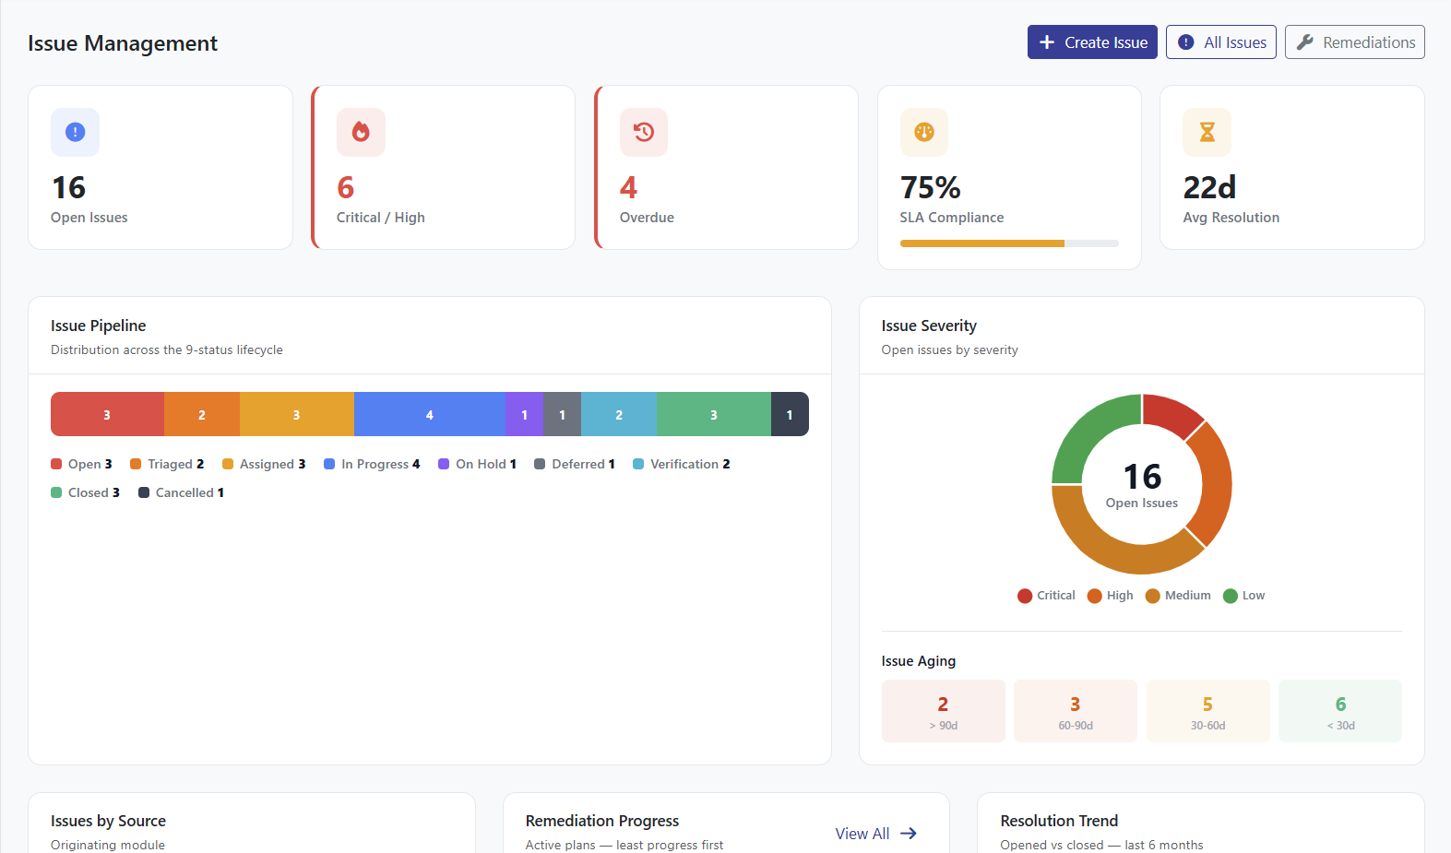1451x853 pixels.
Task: Click the blue alert icon above Open Issues
Action: click(x=75, y=132)
